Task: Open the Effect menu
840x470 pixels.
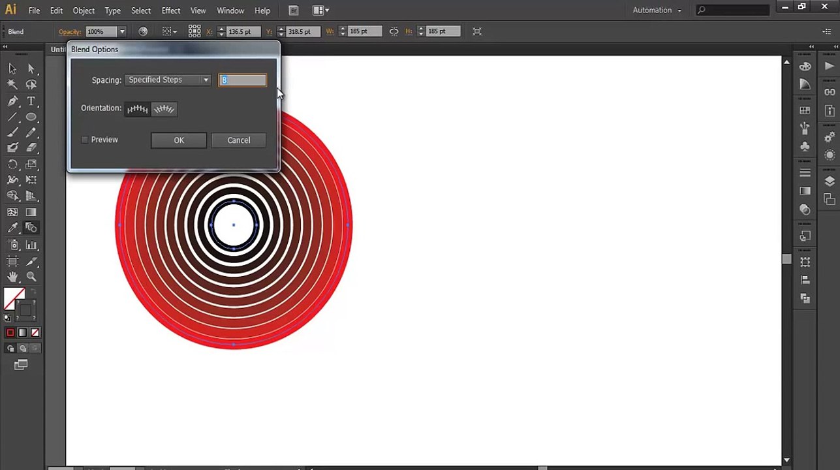Action: coord(171,10)
